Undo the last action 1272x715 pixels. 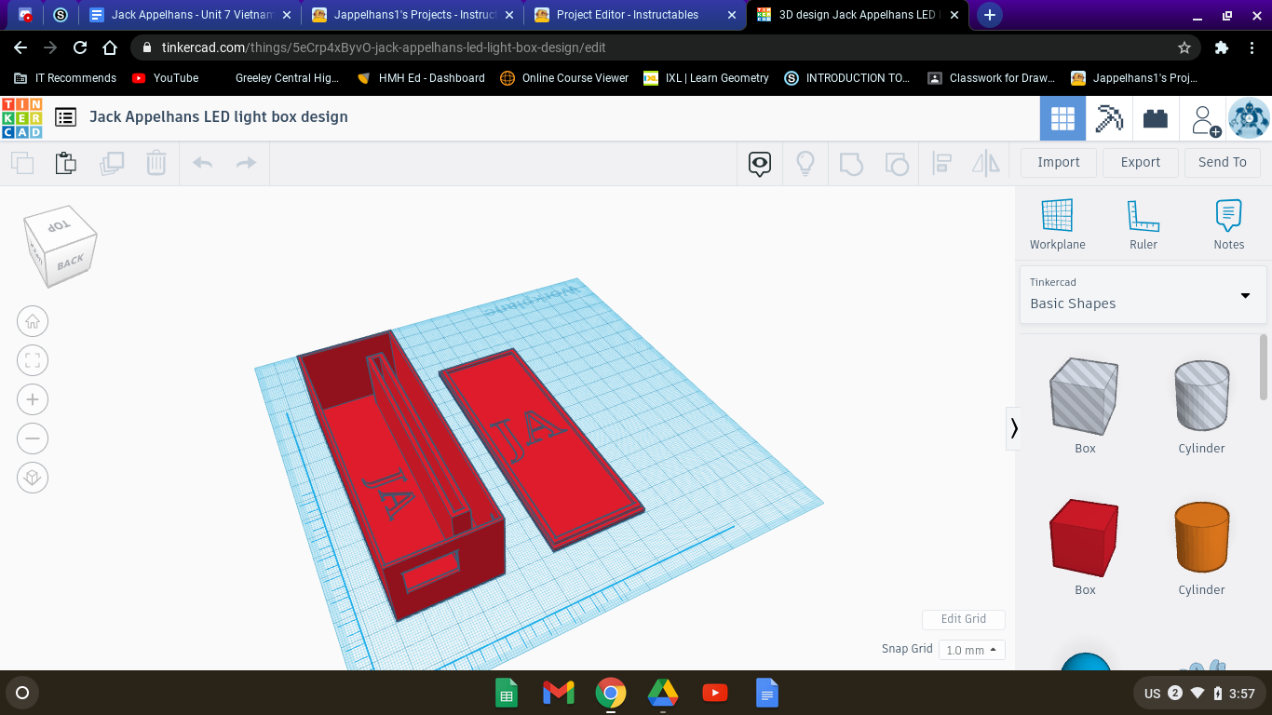[201, 162]
